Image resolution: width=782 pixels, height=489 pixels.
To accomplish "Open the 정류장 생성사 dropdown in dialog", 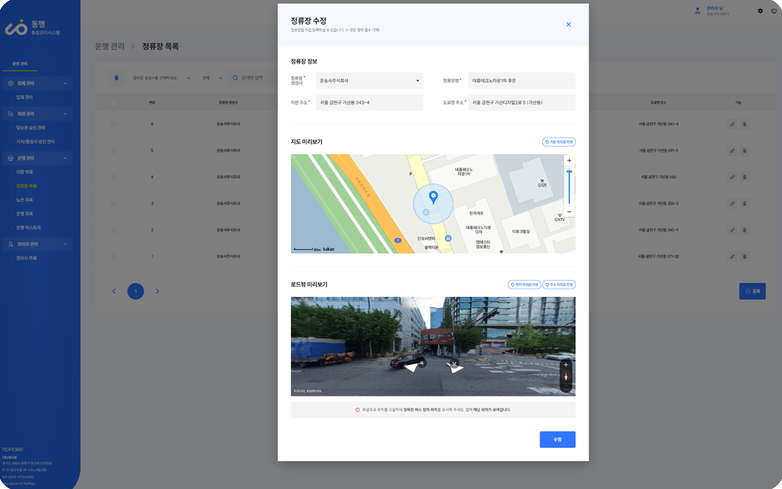I will (370, 81).
